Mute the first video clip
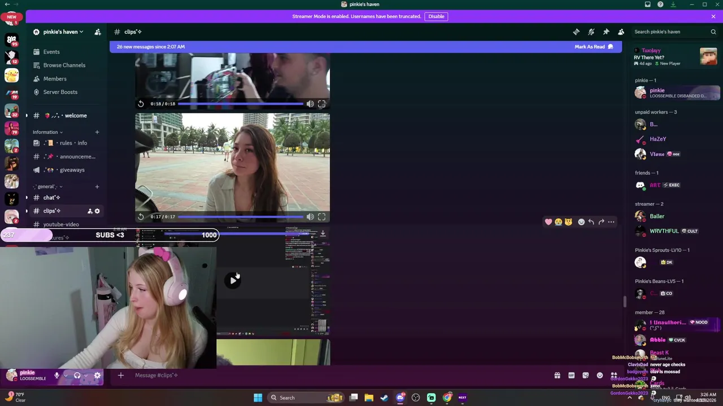The image size is (723, 406). click(310, 104)
